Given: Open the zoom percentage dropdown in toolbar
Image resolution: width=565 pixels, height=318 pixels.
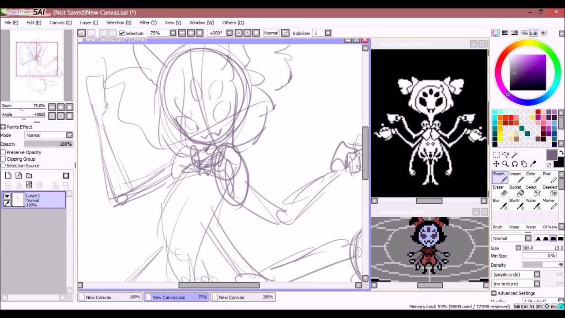Looking at the screenshot, I should point(173,33).
